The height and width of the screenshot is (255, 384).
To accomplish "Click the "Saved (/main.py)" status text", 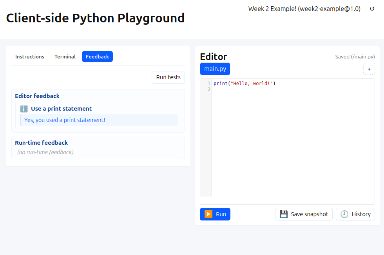I will [x=355, y=56].
